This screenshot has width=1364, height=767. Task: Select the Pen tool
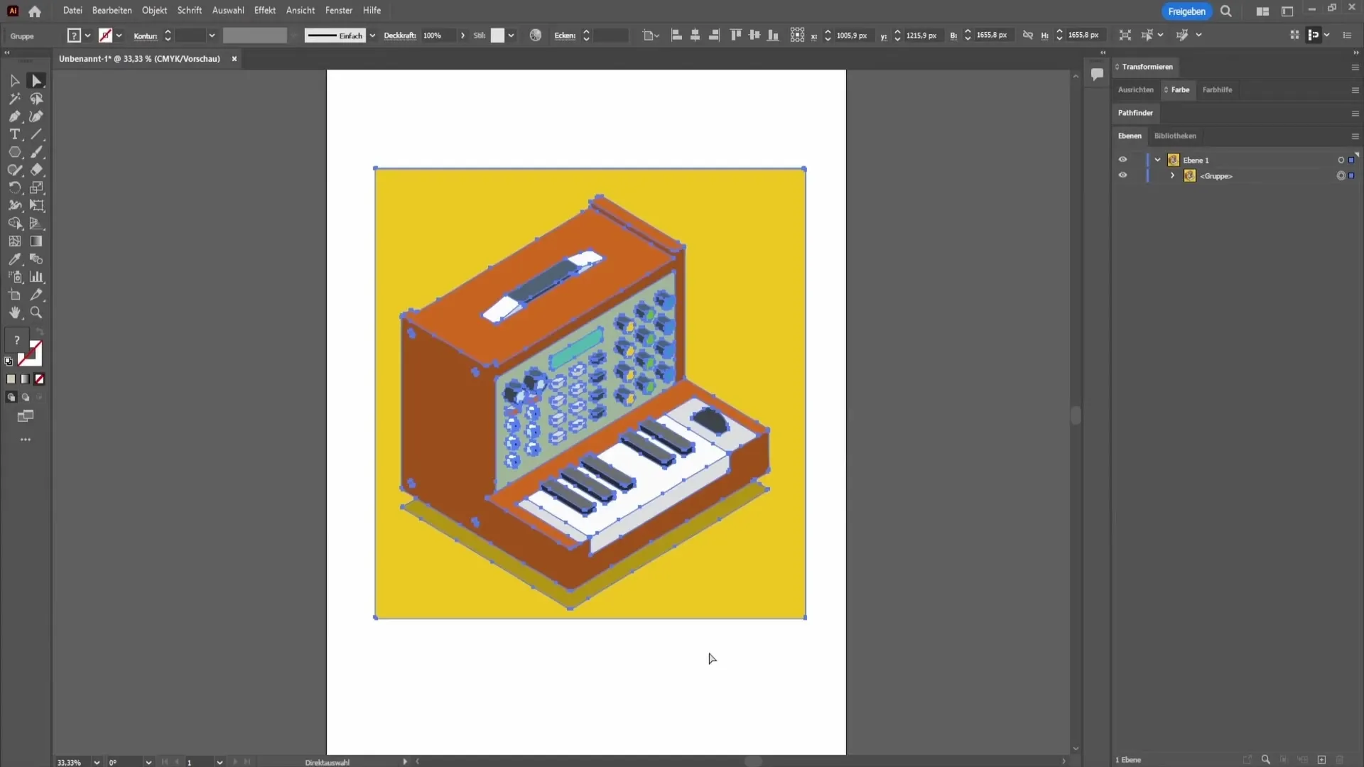(x=15, y=116)
